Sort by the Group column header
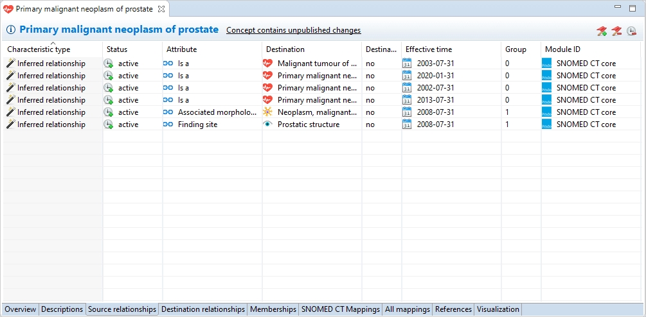Image resolution: width=646 pixels, height=317 pixels. pos(516,49)
